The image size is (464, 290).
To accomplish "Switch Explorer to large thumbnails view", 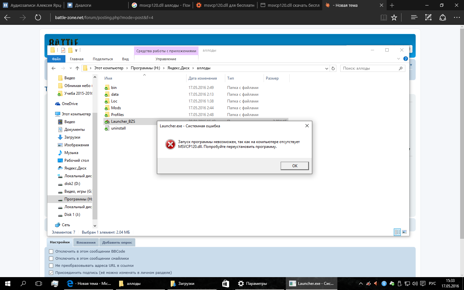I will click(404, 232).
